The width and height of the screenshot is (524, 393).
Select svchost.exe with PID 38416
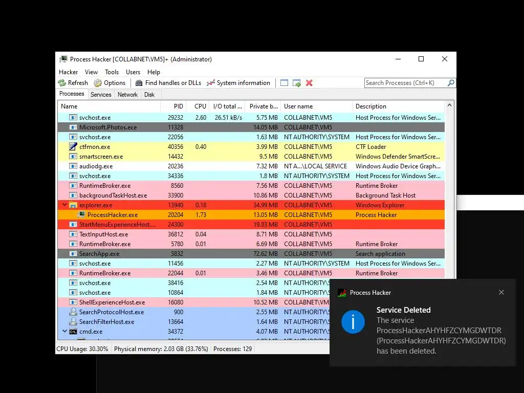[194, 282]
